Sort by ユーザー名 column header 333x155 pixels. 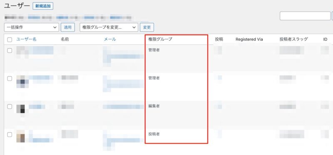(x=26, y=39)
